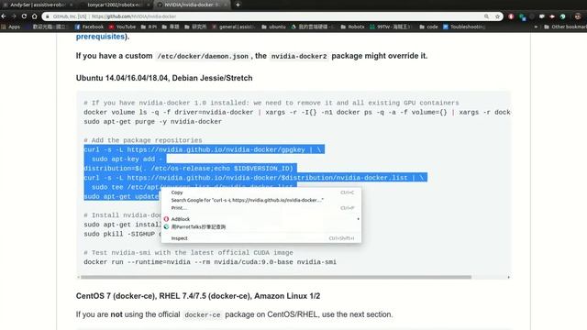Open the general assistive bookmark
Viewport: 587px width, 330px height.
tap(234, 27)
